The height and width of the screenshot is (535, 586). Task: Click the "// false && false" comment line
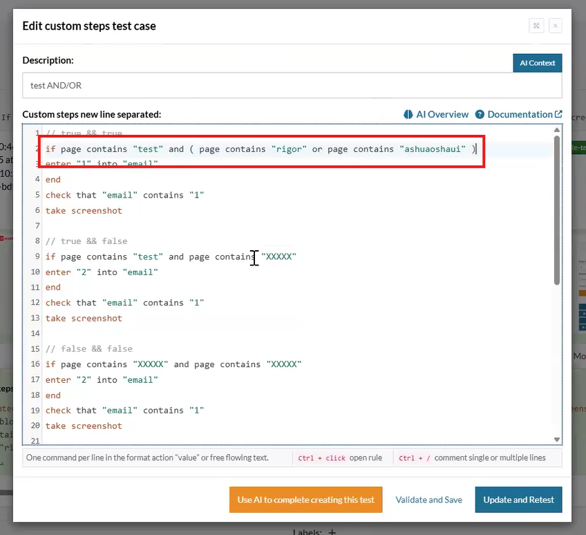(x=88, y=349)
